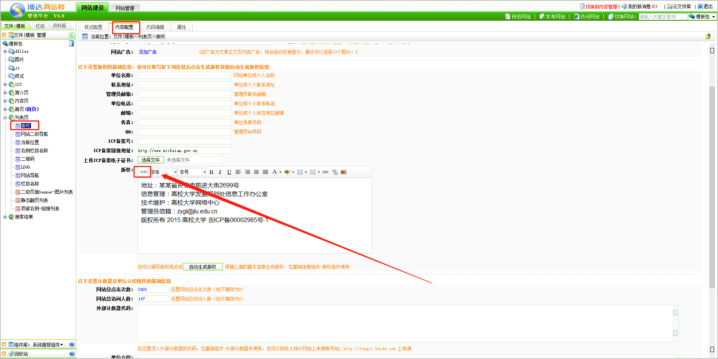Select 网站二级导航 in the template tree
718x359 pixels.
[x=34, y=134]
